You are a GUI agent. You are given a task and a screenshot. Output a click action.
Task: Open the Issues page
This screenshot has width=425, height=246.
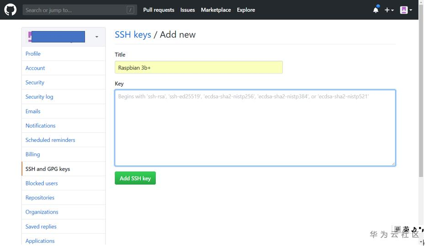[187, 10]
